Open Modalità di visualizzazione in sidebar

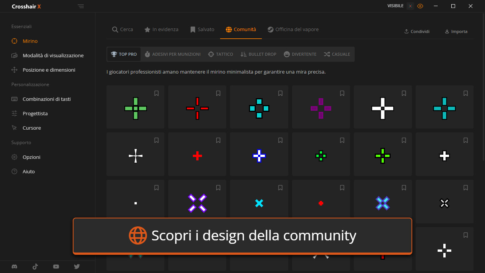[x=53, y=55]
